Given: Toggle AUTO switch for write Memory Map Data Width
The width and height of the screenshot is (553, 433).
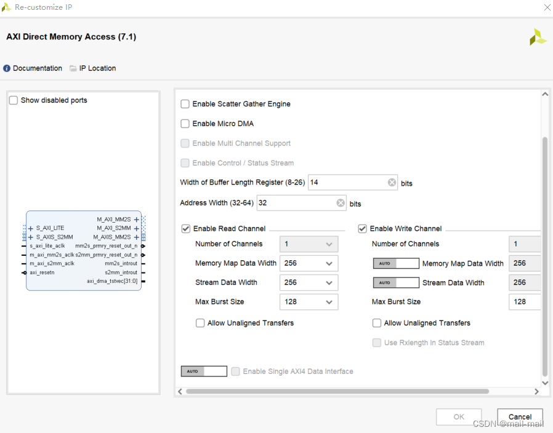Looking at the screenshot, I should click(x=396, y=263).
